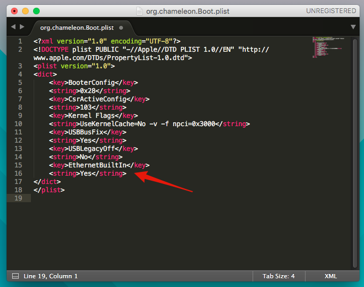Toggle the side bar panel icon
Viewport: 364px width, 287px height.
click(x=15, y=276)
